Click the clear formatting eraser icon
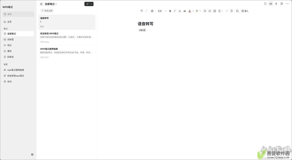 pos(152,11)
